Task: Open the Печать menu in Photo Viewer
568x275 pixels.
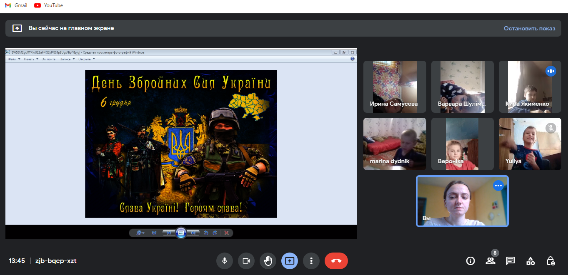Action: coord(31,59)
